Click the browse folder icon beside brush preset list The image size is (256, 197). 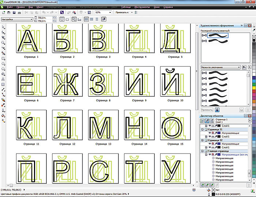pyautogui.click(x=244, y=67)
